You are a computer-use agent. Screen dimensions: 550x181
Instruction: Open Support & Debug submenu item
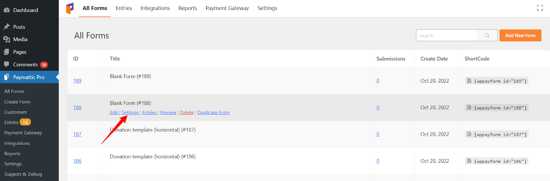23,174
